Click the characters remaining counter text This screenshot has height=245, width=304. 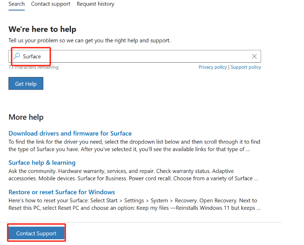(33, 67)
